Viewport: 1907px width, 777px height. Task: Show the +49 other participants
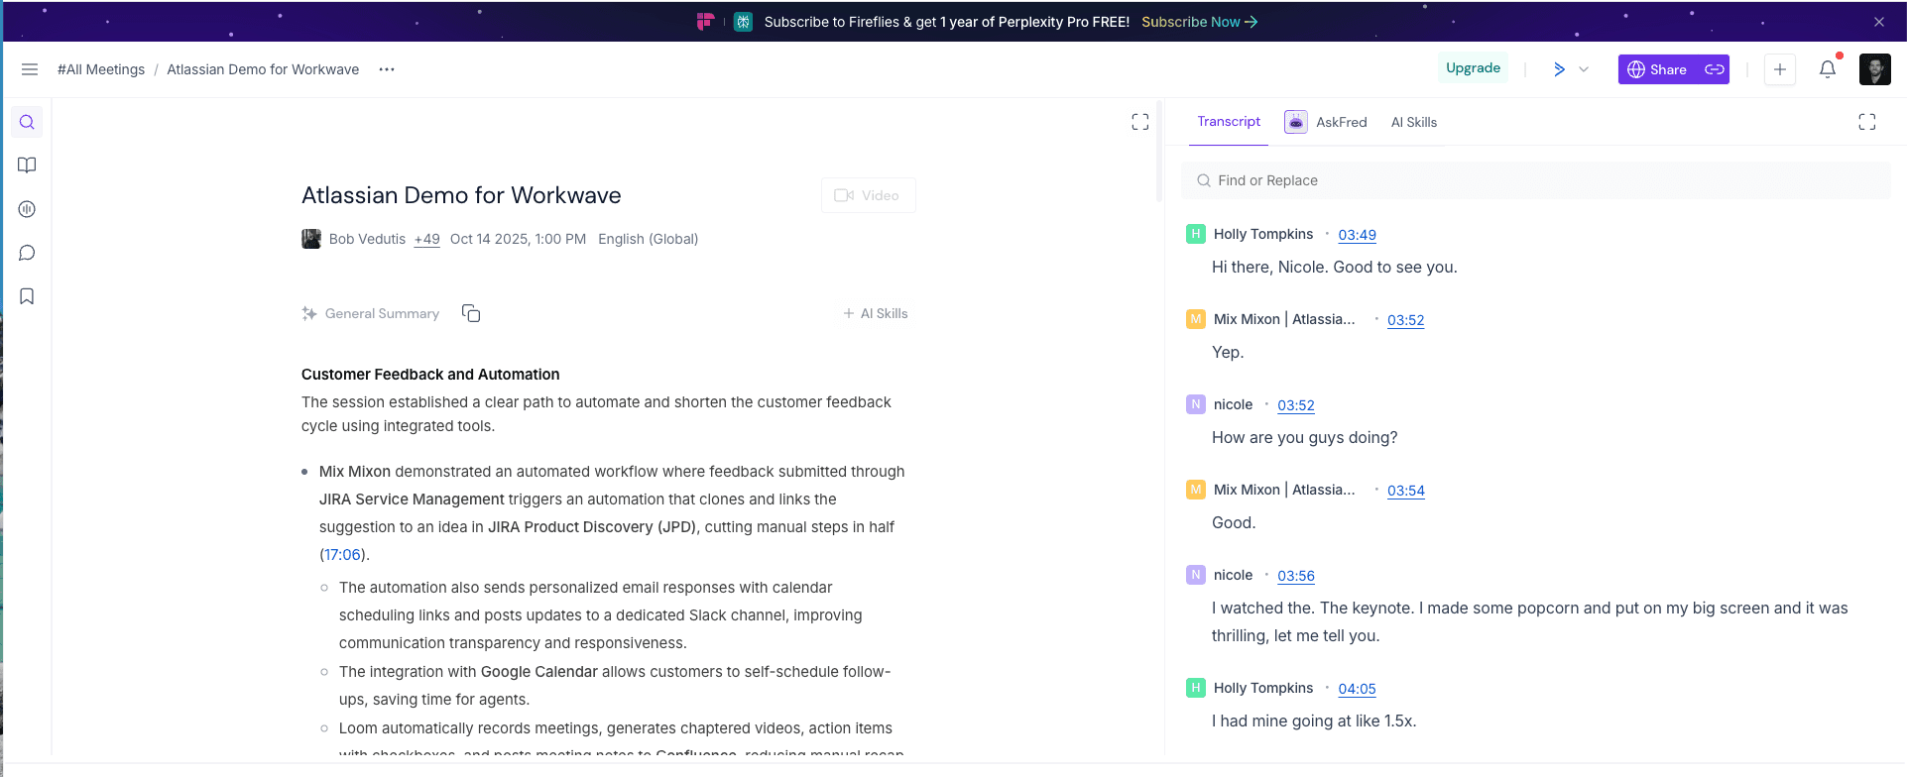[427, 239]
